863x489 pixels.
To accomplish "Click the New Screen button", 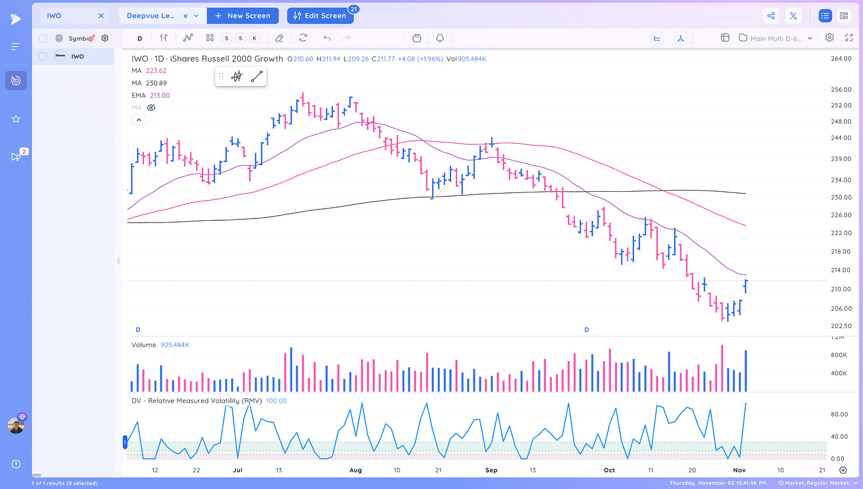I will tap(242, 16).
